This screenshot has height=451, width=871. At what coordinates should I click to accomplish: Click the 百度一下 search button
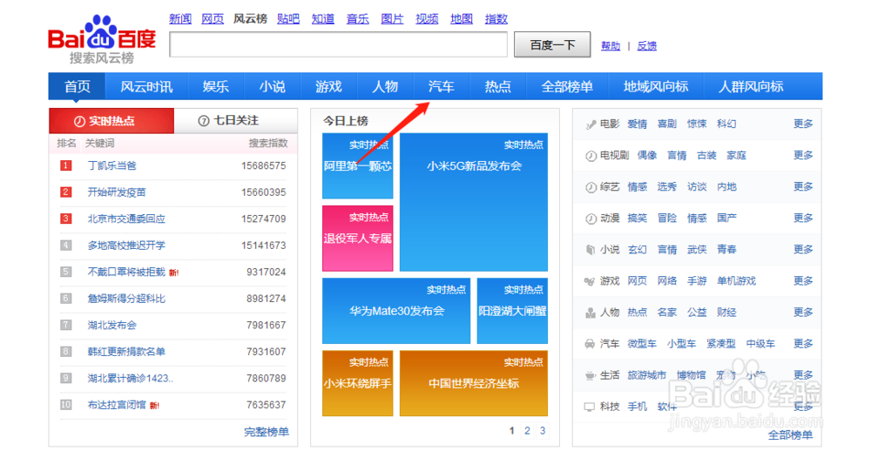point(552,45)
